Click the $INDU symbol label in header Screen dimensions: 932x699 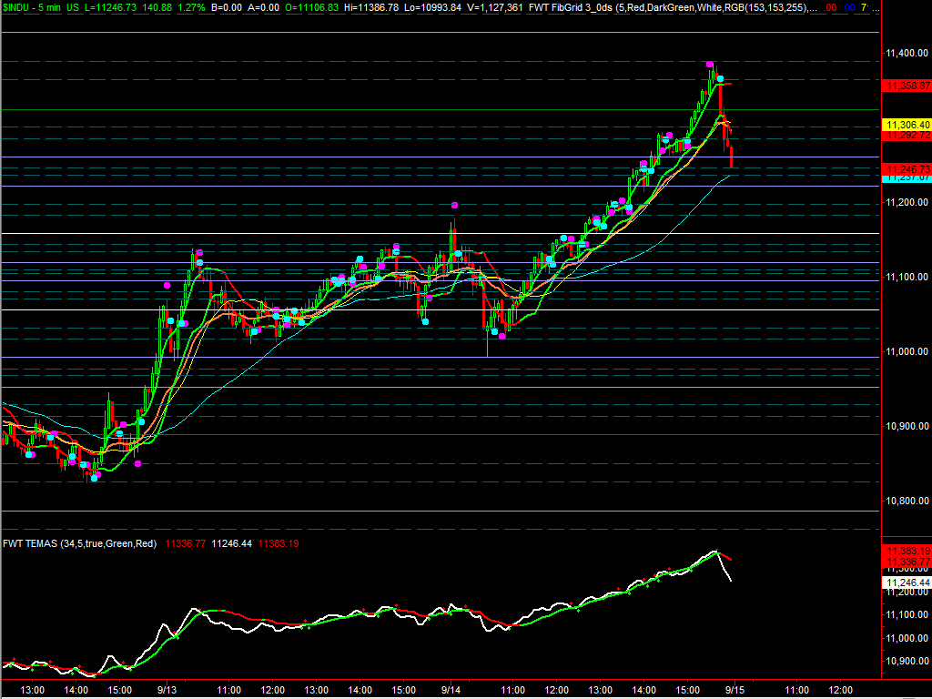tap(19, 6)
